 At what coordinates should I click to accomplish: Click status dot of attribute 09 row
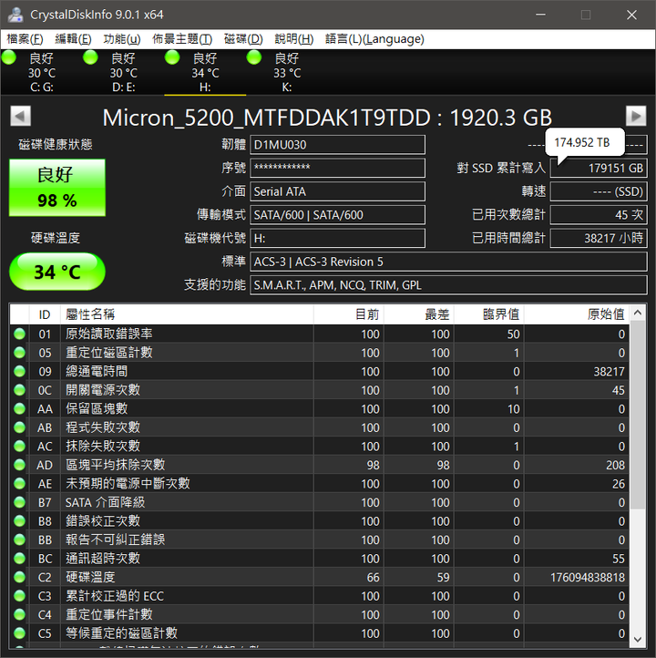20,372
